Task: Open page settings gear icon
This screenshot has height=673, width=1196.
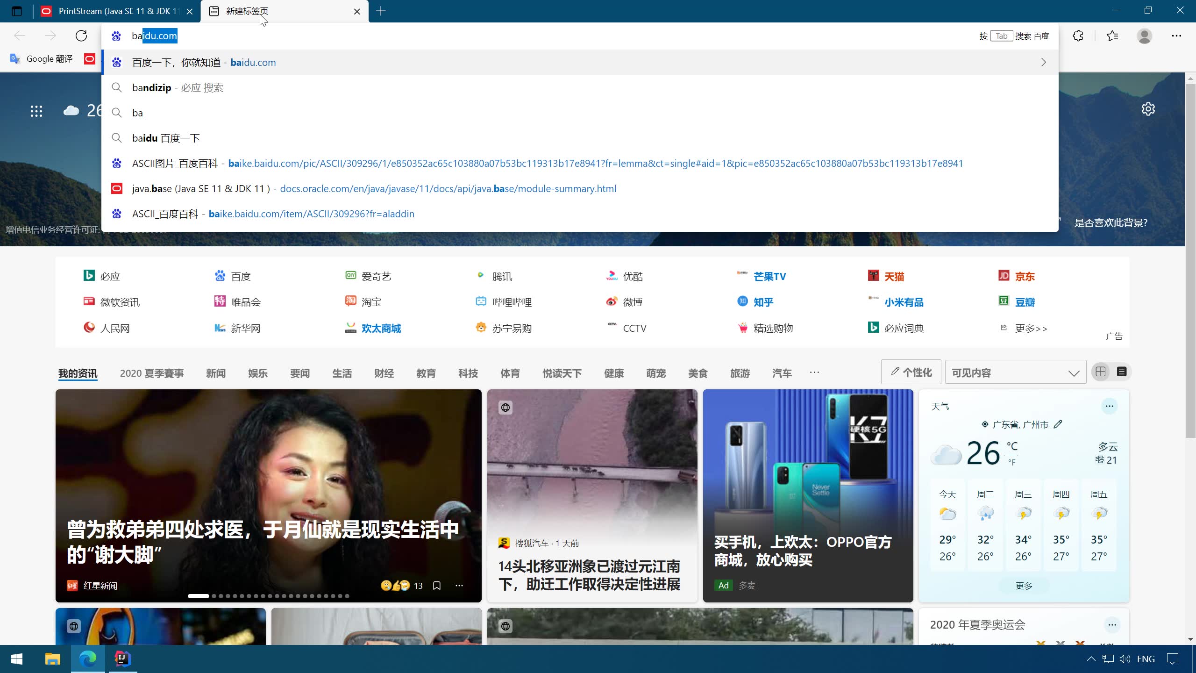Action: 1148,109
